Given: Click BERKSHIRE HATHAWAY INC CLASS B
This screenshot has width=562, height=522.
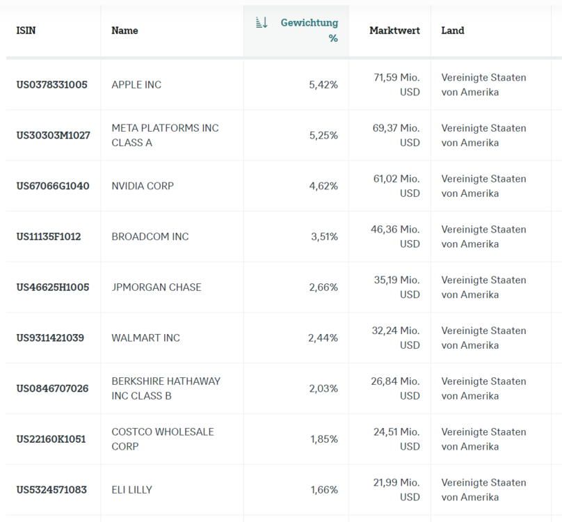Looking at the screenshot, I should tap(166, 388).
